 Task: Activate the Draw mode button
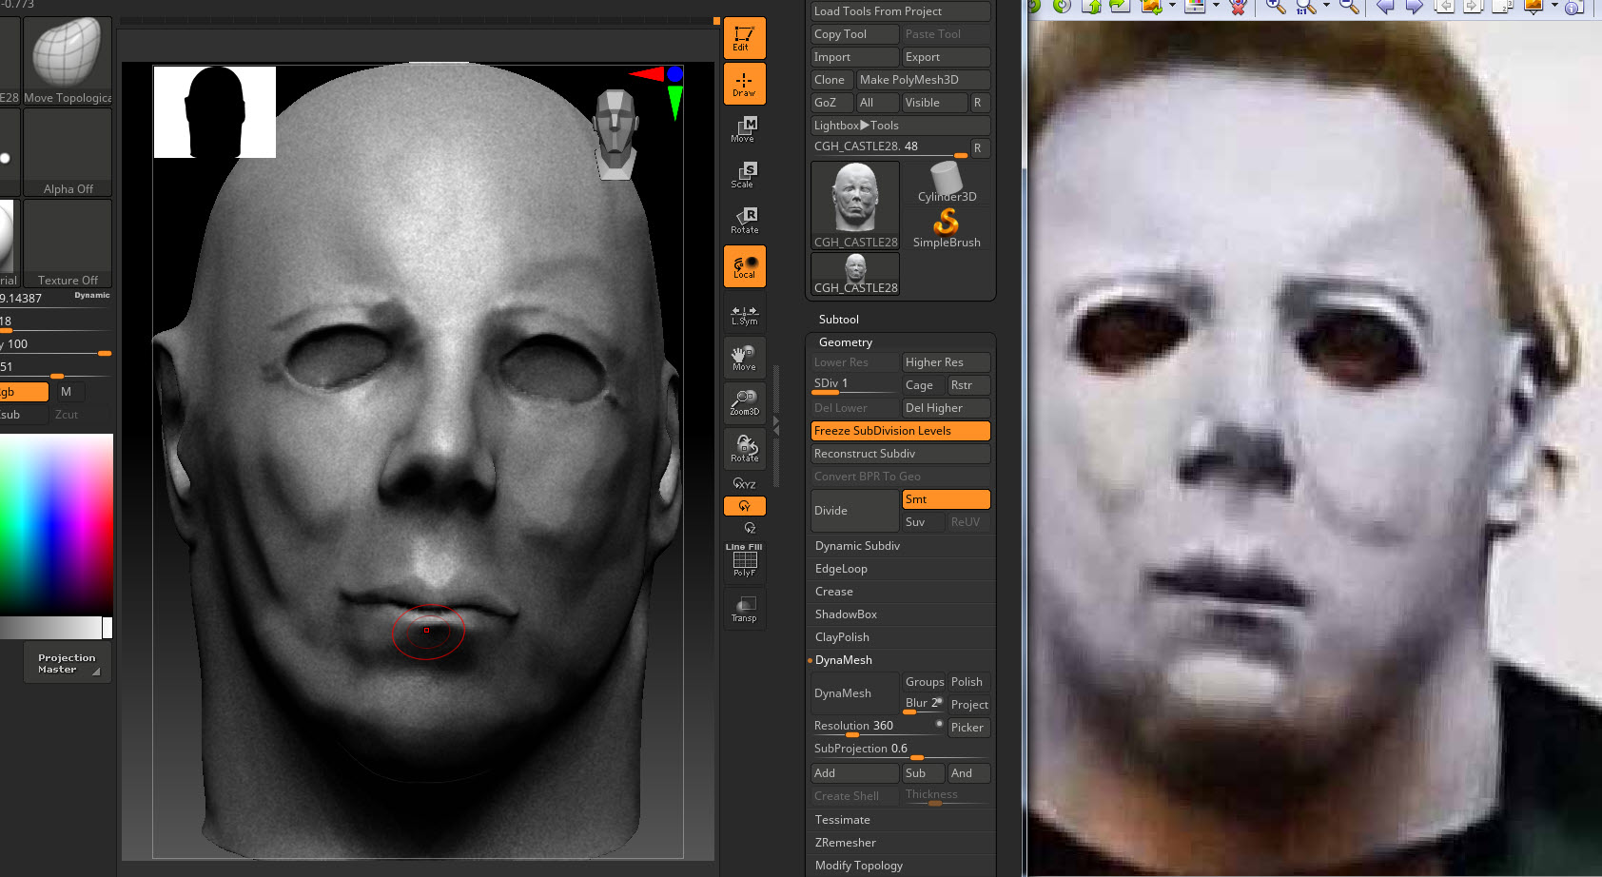(x=744, y=84)
